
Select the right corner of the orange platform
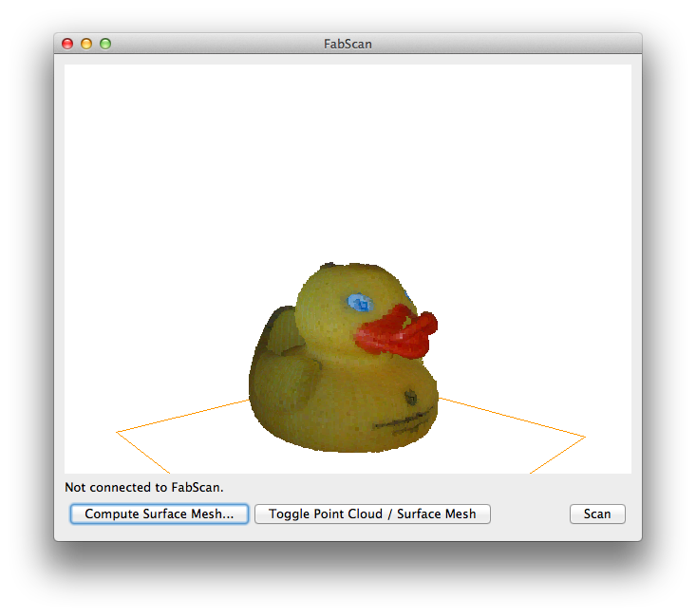[x=583, y=437]
